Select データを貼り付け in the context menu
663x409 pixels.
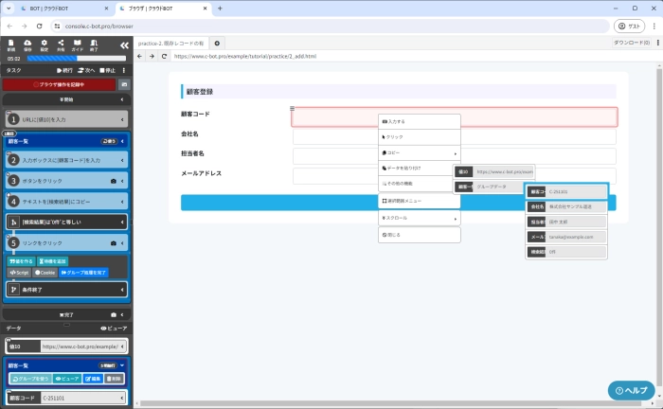420,168
